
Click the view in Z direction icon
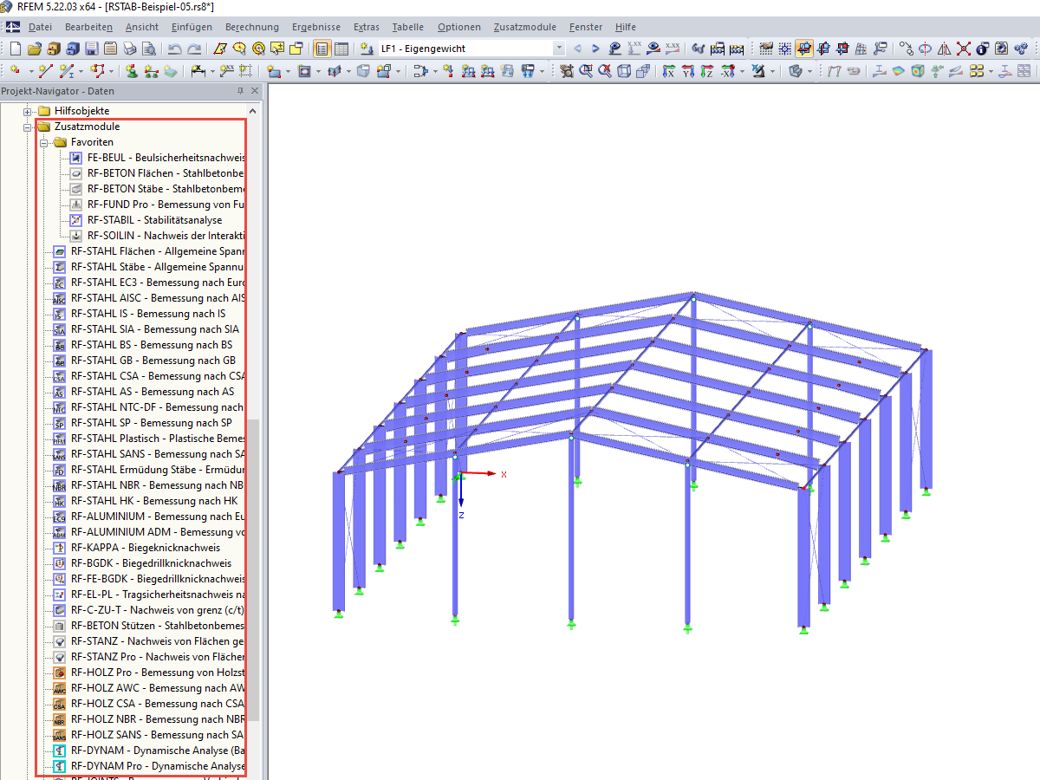click(x=707, y=71)
